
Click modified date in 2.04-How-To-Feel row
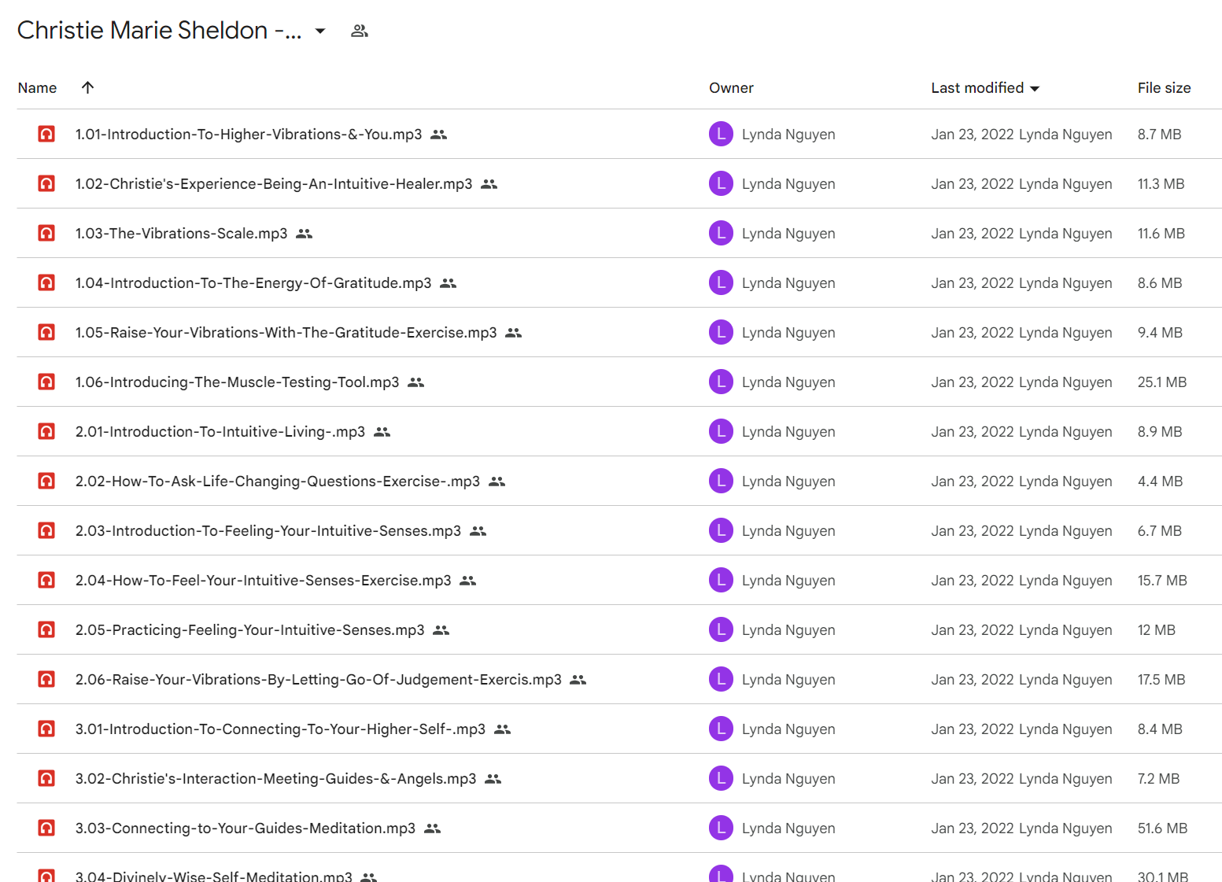[x=973, y=581]
